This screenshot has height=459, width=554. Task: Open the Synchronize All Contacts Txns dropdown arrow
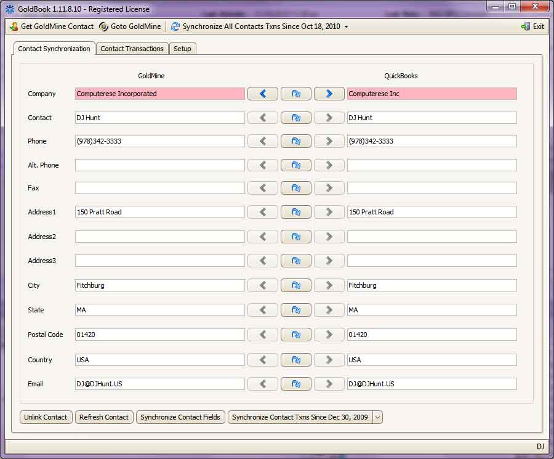click(x=346, y=27)
